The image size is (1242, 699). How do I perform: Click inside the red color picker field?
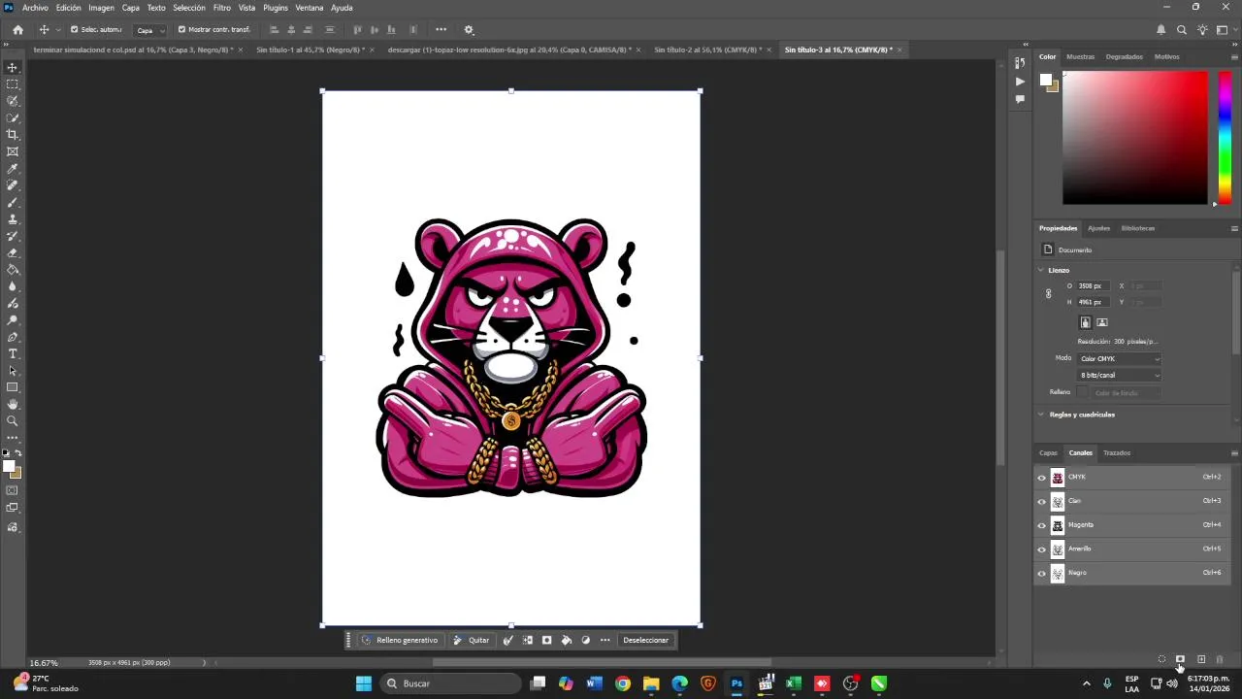[x=1135, y=137]
